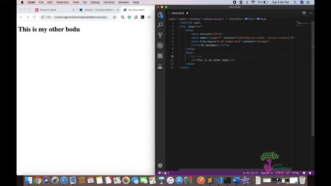Open the Explorer view in VS Code
The height and width of the screenshot is (186, 331).
(160, 15)
